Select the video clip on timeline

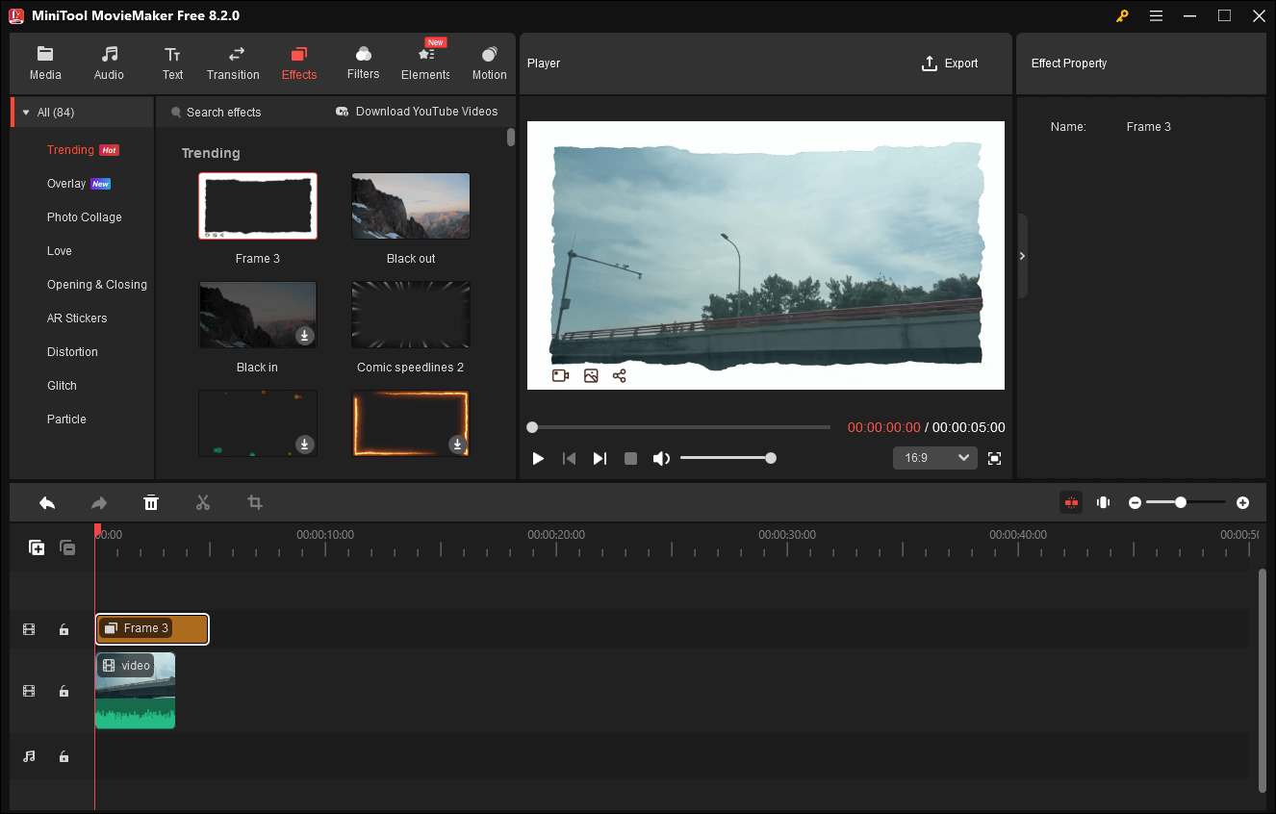pyautogui.click(x=136, y=691)
